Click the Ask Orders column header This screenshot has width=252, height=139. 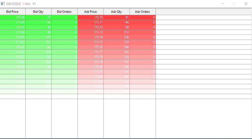(143, 12)
